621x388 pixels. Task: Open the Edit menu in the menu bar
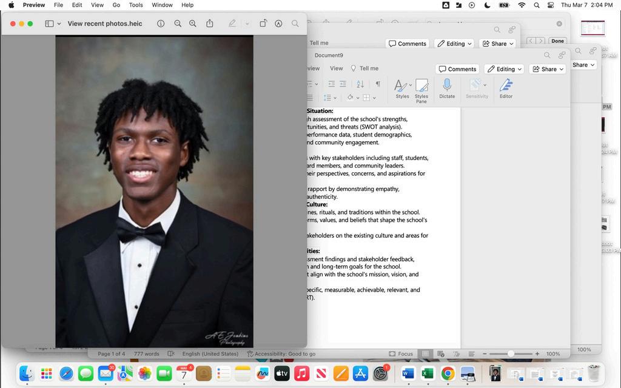point(77,5)
